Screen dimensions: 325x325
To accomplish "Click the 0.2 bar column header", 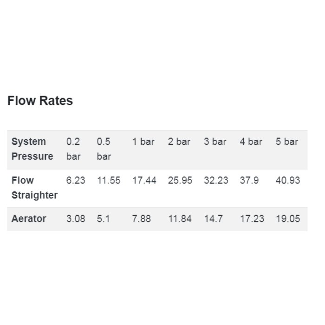I will [x=73, y=149].
